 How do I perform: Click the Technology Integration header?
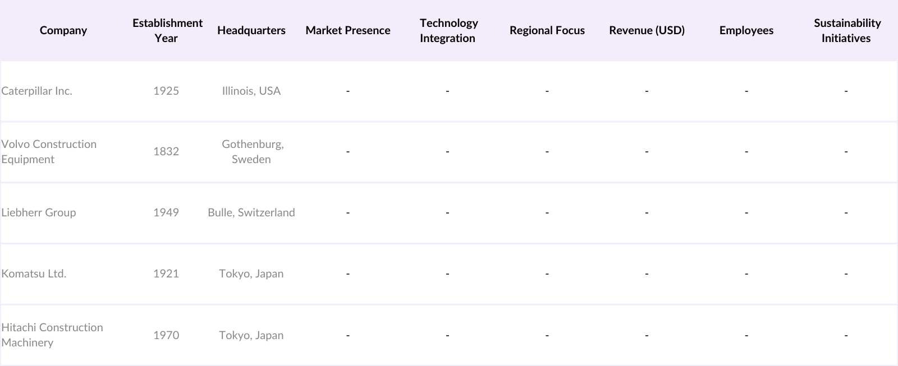tap(448, 30)
